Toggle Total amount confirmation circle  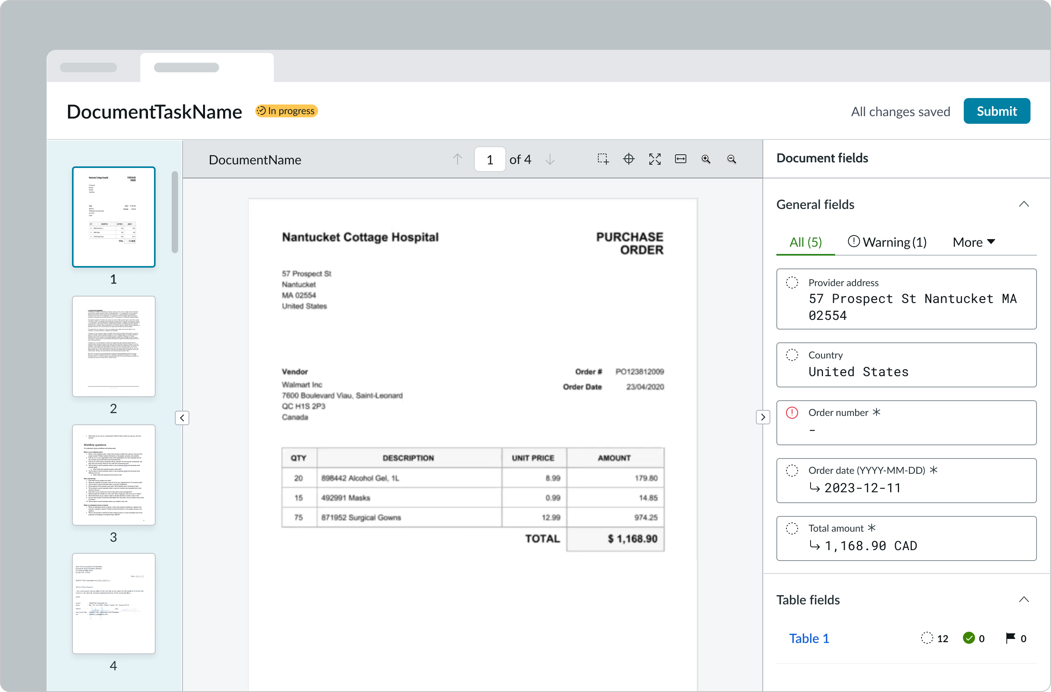click(x=792, y=528)
